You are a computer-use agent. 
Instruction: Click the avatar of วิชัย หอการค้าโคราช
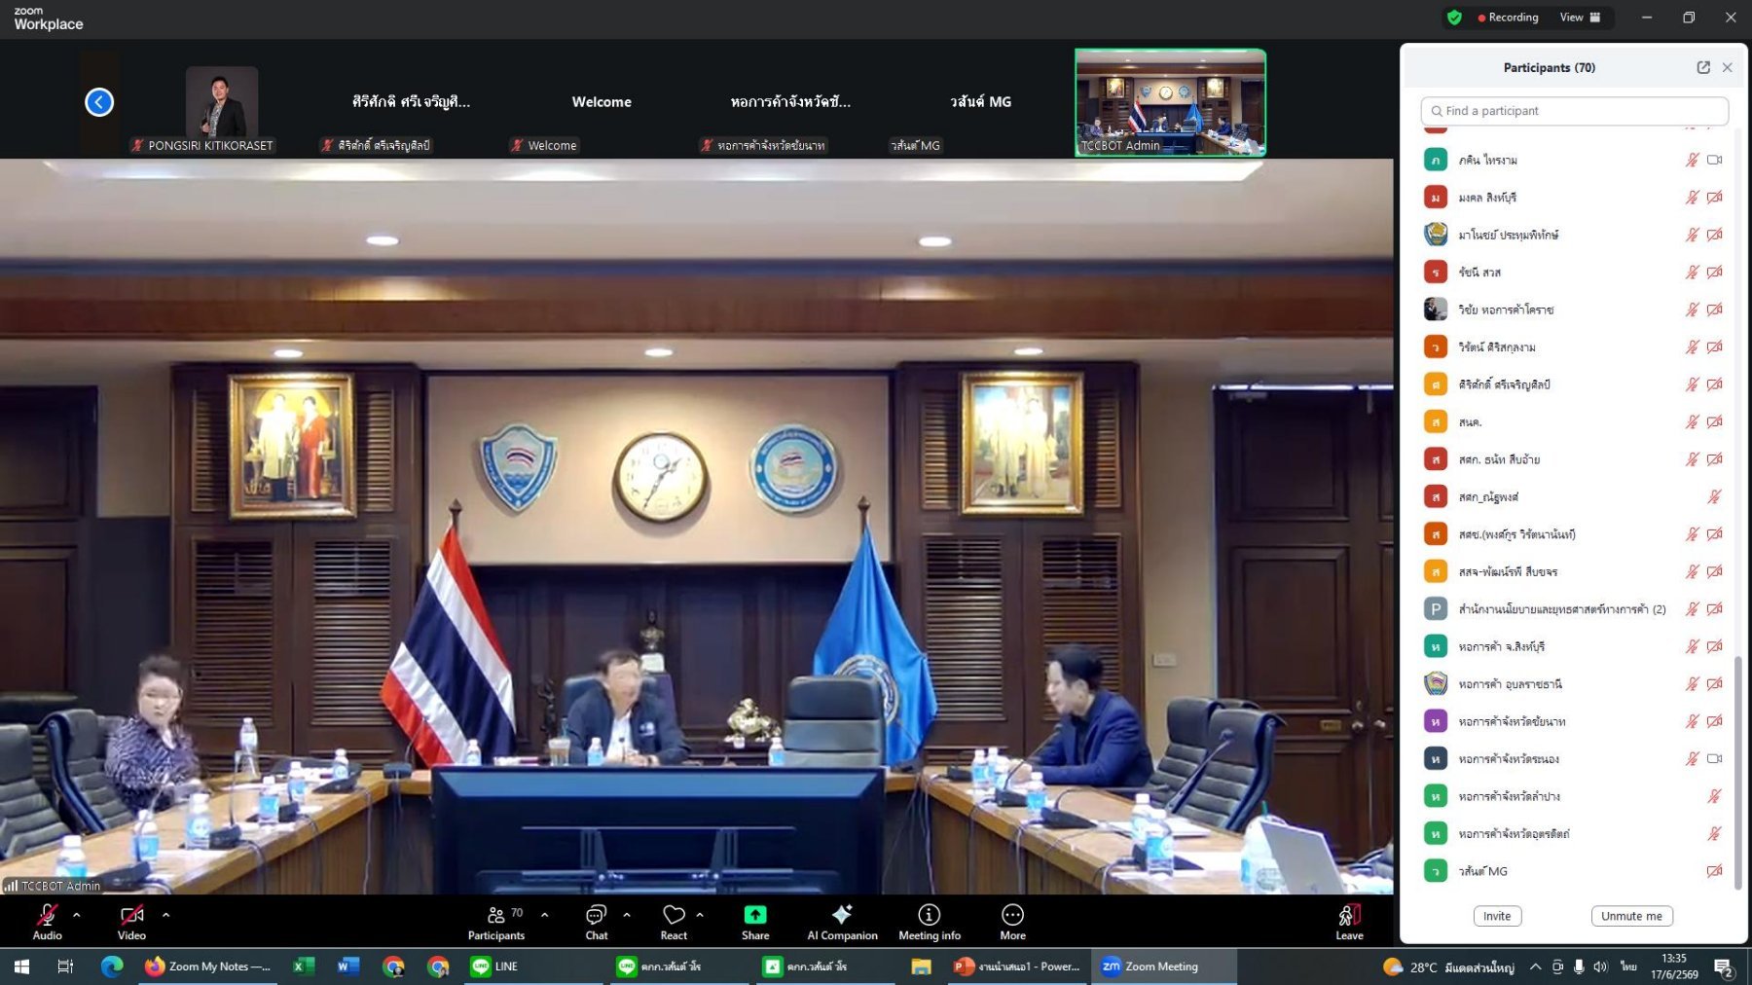1436,310
